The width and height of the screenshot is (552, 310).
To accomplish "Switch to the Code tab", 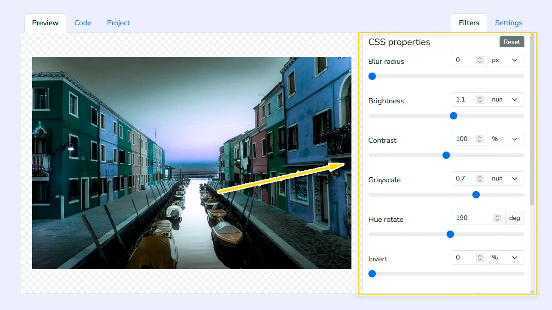I will pyautogui.click(x=83, y=23).
